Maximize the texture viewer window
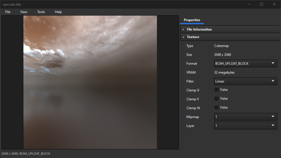Viewport: 281px width, 158px height. pyautogui.click(x=262, y=4)
